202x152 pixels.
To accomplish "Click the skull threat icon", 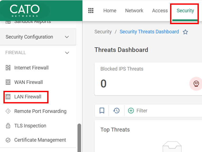I will [196, 84].
